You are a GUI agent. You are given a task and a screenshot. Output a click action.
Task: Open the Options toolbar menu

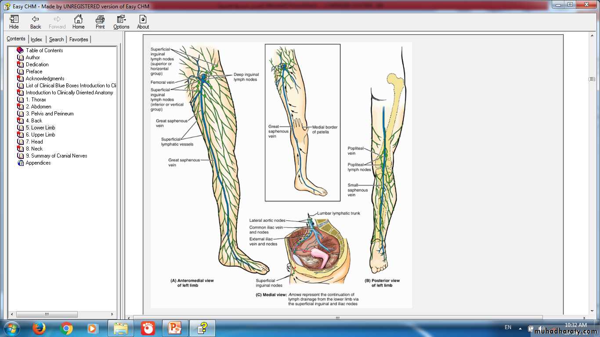pyautogui.click(x=121, y=22)
